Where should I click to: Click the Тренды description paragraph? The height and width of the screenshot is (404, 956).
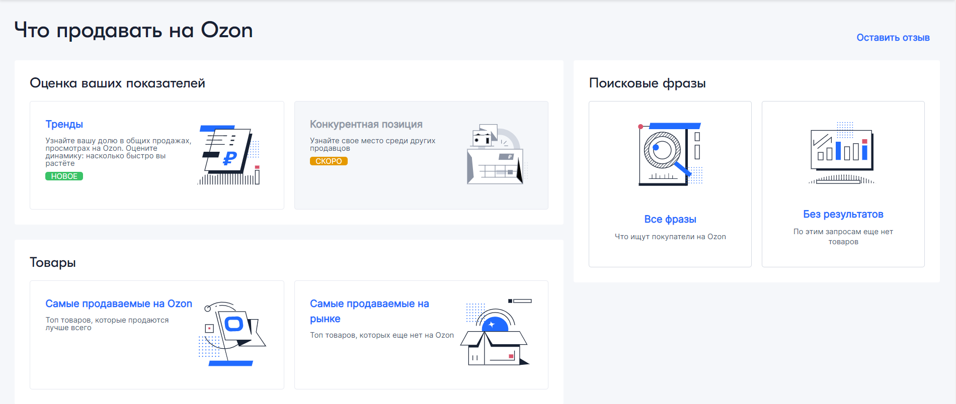click(118, 152)
